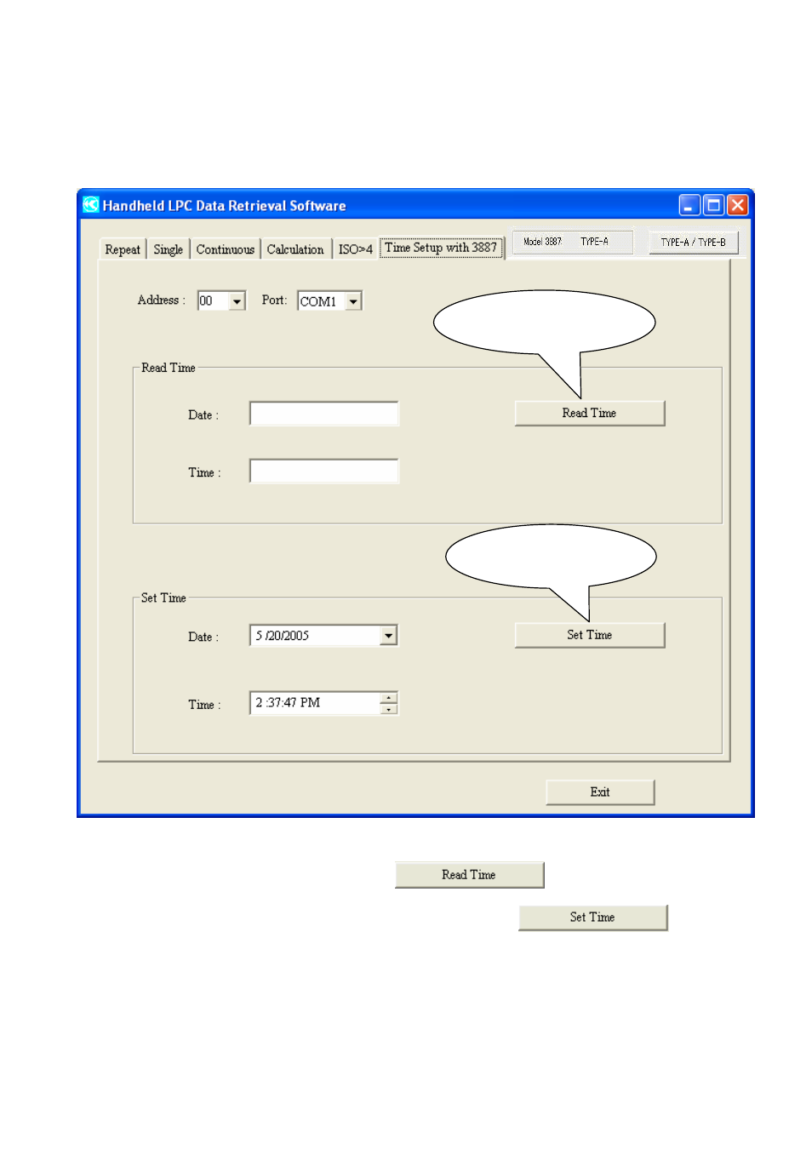Expand the Port COM1 dropdown arrow
812x1149 pixels.
(353, 301)
